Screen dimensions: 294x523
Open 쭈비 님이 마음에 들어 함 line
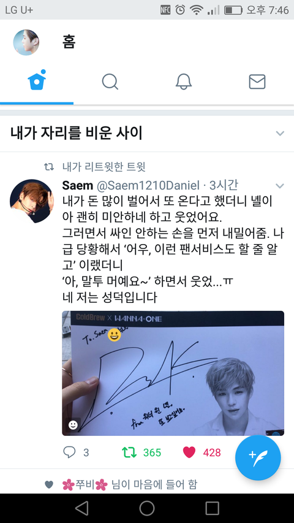129,484
